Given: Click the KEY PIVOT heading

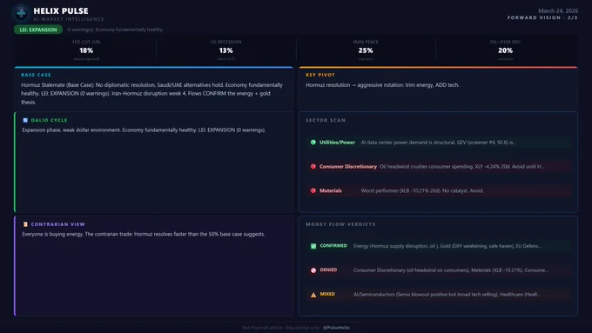Looking at the screenshot, I should pyautogui.click(x=320, y=75).
